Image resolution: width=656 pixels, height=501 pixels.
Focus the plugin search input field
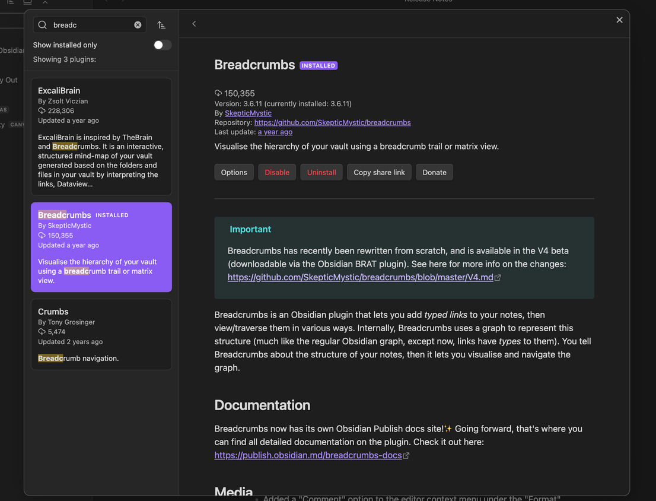pyautogui.click(x=92, y=25)
